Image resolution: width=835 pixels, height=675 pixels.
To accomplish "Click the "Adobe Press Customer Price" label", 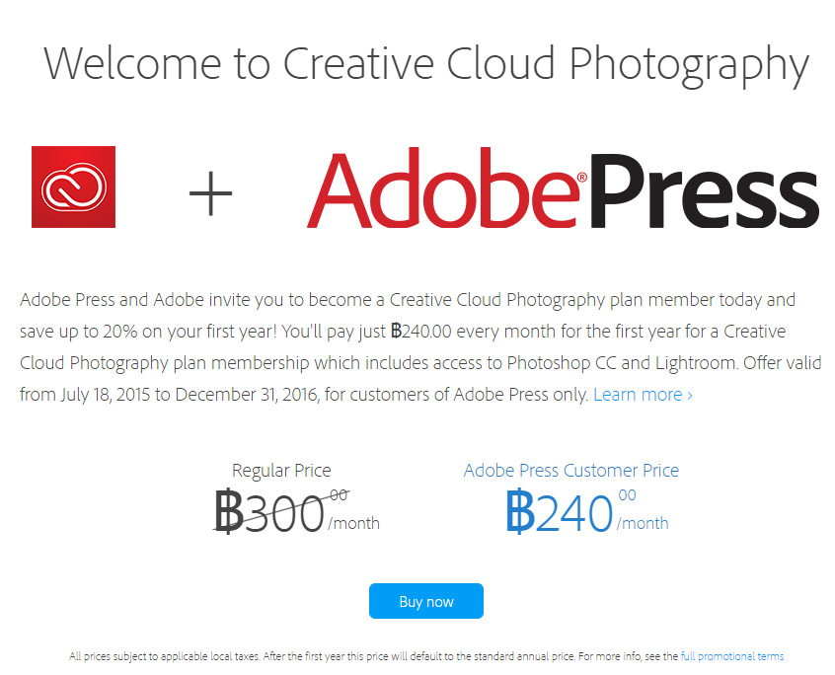I will click(571, 471).
